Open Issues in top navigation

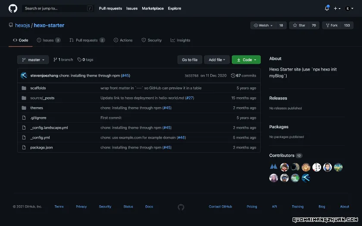pos(132,8)
